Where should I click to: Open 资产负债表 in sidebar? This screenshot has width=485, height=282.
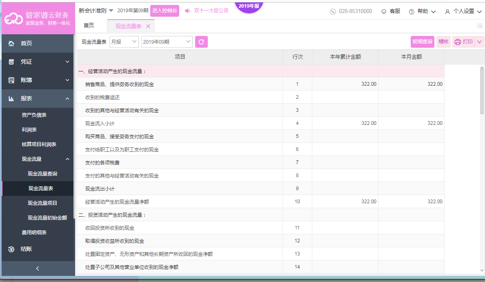pos(34,115)
